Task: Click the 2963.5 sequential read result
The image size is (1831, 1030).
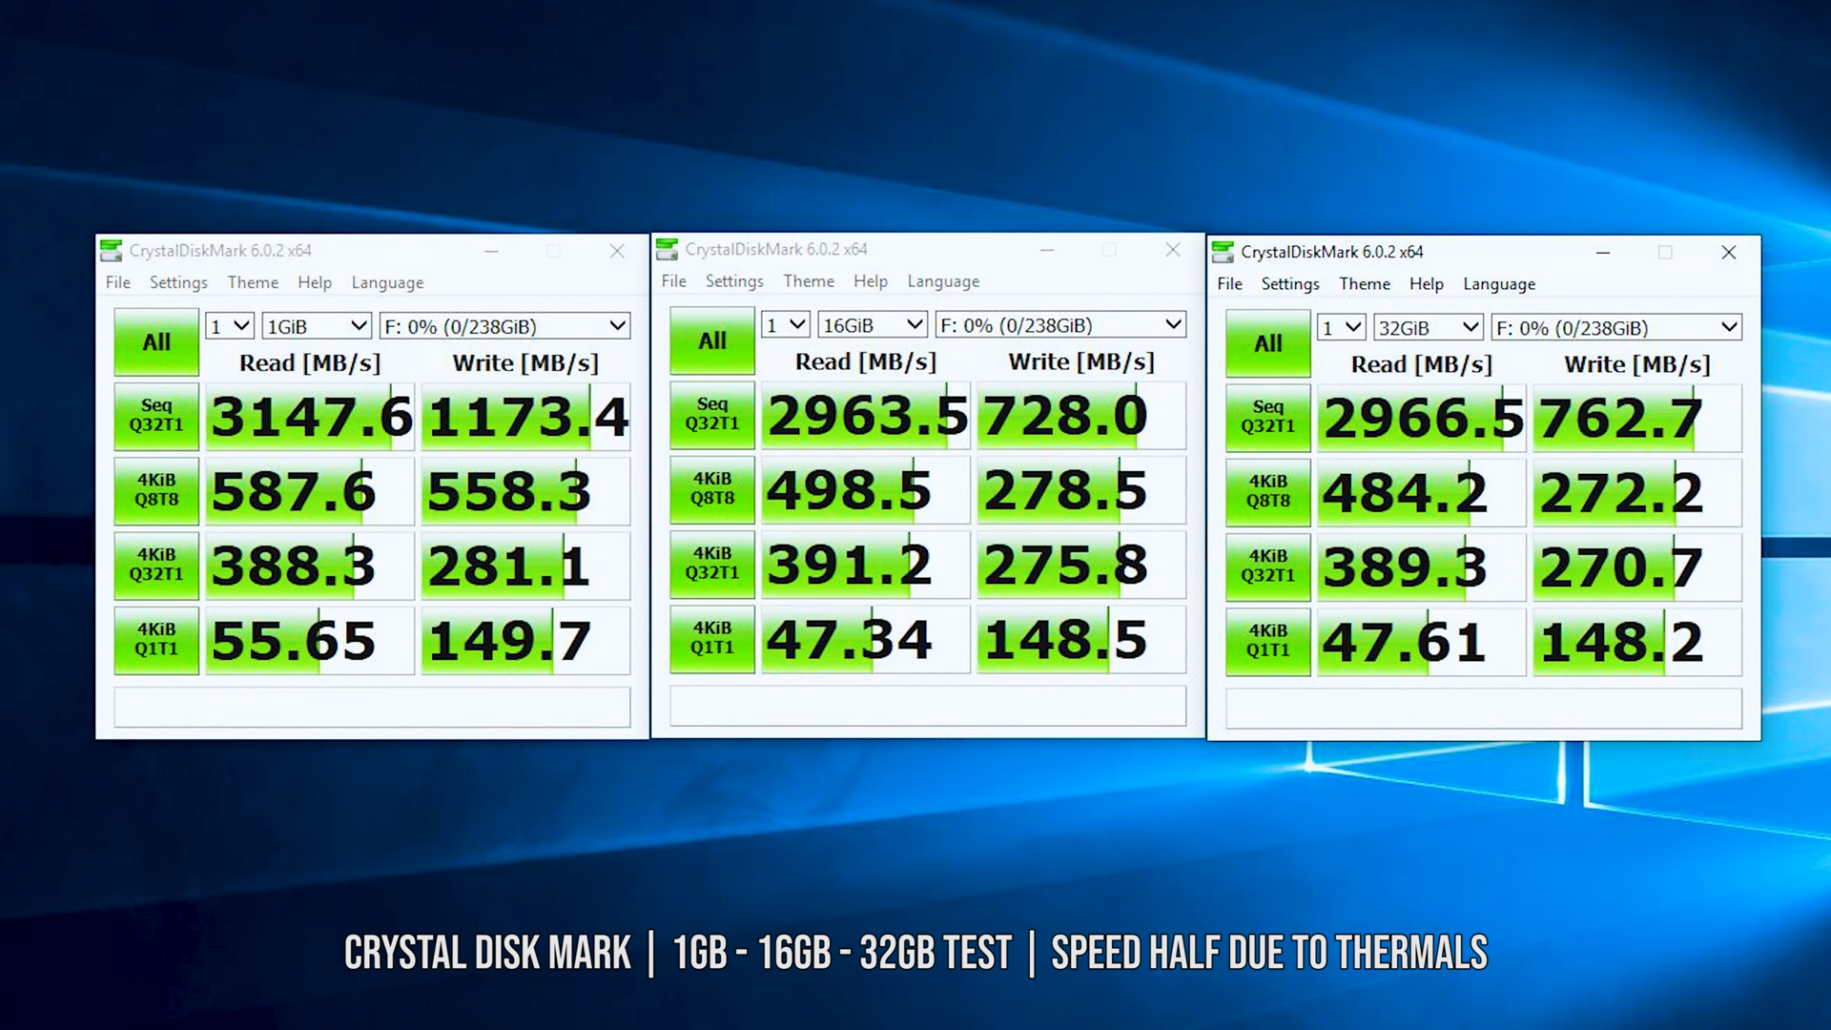Action: pyautogui.click(x=866, y=416)
